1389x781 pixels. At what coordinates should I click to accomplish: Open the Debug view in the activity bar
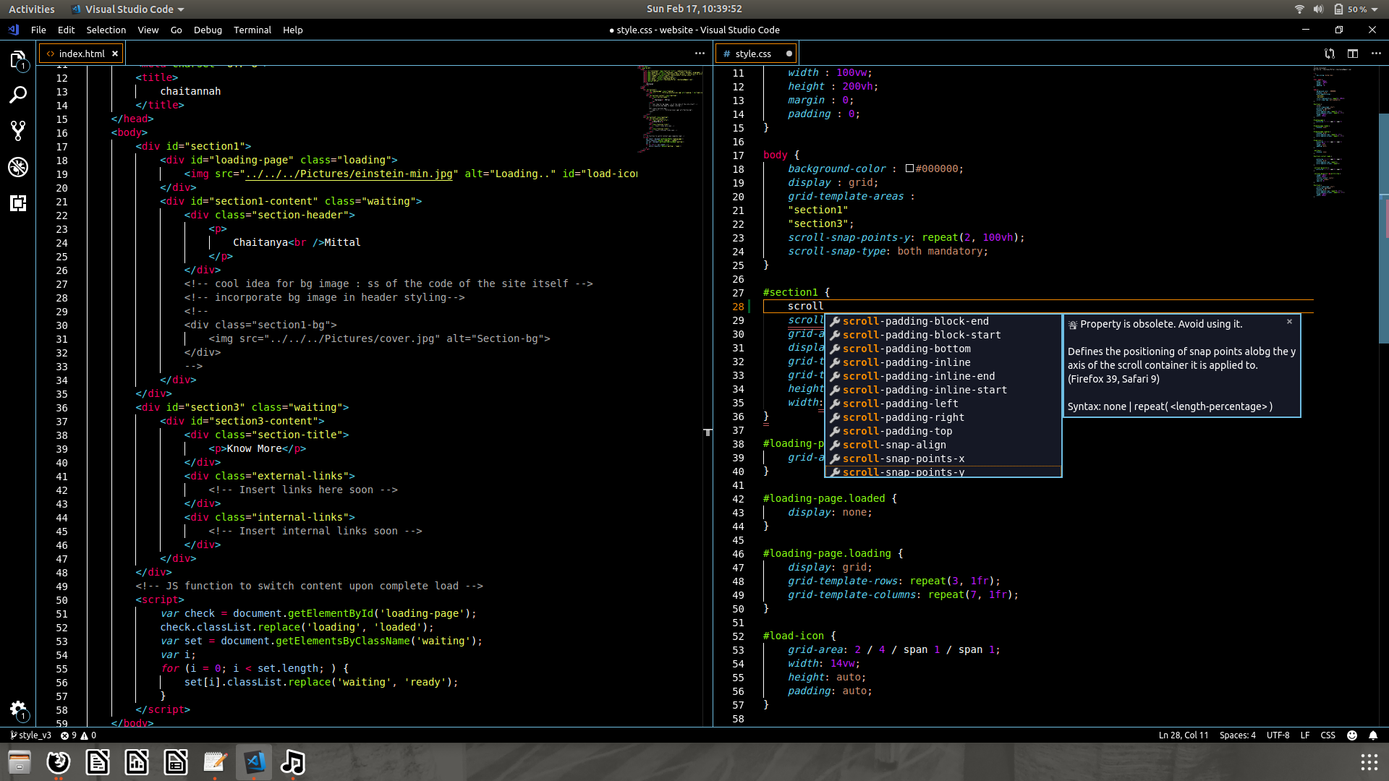(18, 167)
